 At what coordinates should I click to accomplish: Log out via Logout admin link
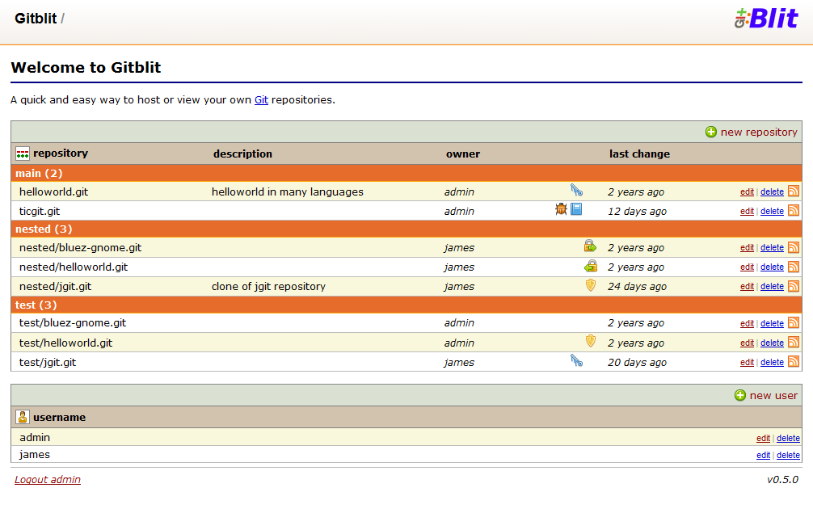(x=48, y=480)
